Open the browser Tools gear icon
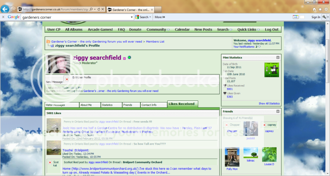 point(326,9)
